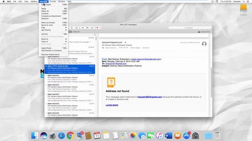The width and height of the screenshot is (252, 141).
Task: Click the howzatv user name in menu bar
Action: (237, 2)
